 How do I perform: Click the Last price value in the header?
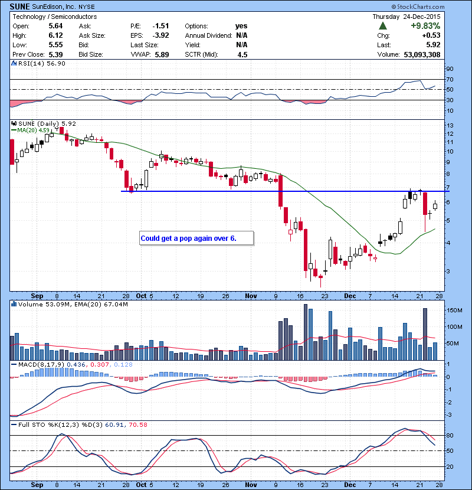coord(433,45)
